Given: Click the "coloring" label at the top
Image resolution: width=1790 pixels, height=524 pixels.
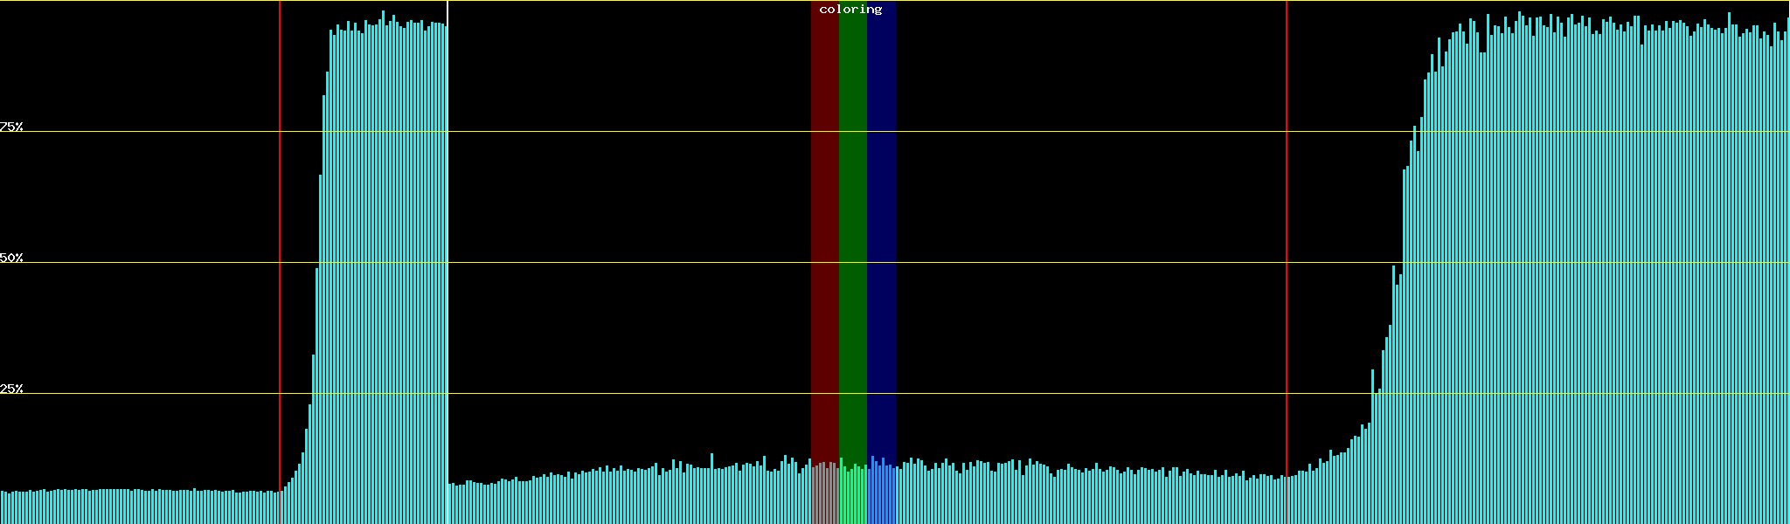Looking at the screenshot, I should [850, 10].
